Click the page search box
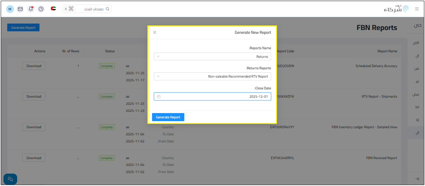Viewport: 425px width, 186px height. [x=87, y=9]
